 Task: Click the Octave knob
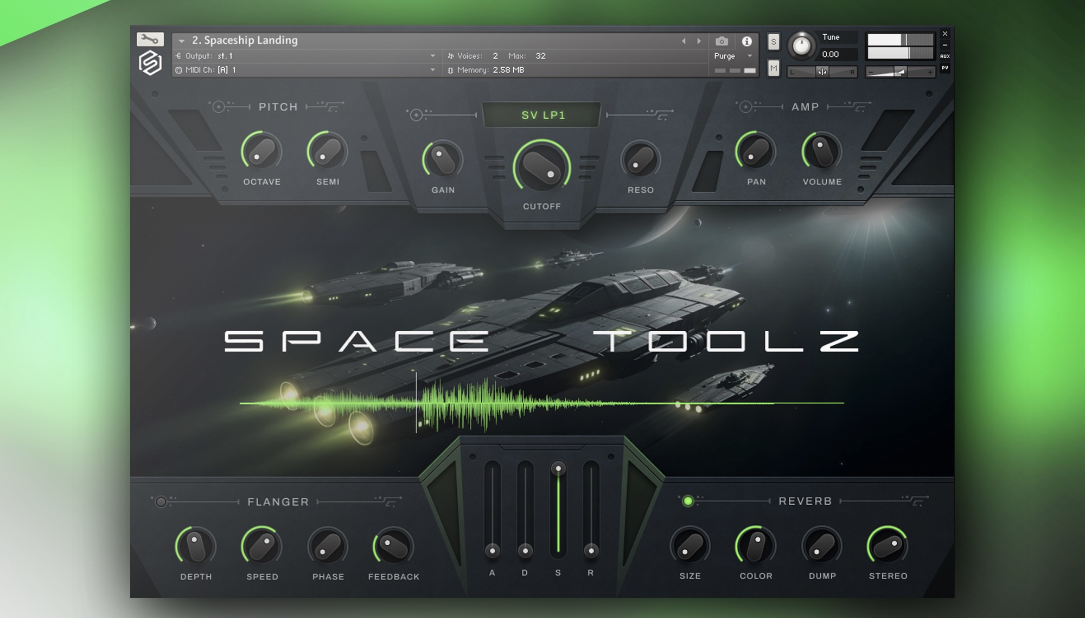[x=261, y=152]
